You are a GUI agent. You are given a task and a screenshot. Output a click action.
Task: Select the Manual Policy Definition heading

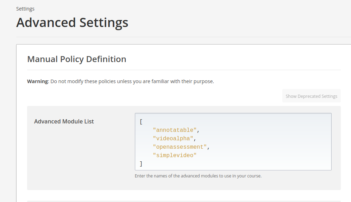[x=77, y=59]
